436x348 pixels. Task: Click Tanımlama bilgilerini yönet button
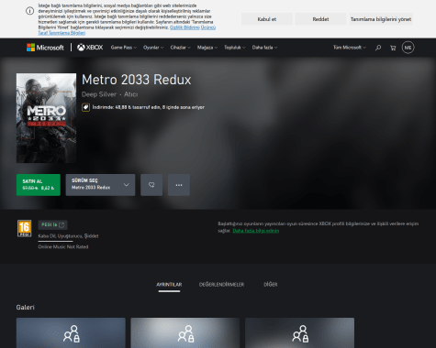point(381,19)
